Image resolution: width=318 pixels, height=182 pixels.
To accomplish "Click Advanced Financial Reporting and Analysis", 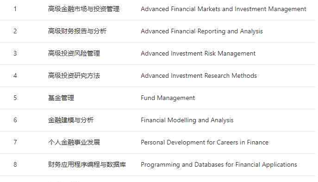I will (202, 31).
